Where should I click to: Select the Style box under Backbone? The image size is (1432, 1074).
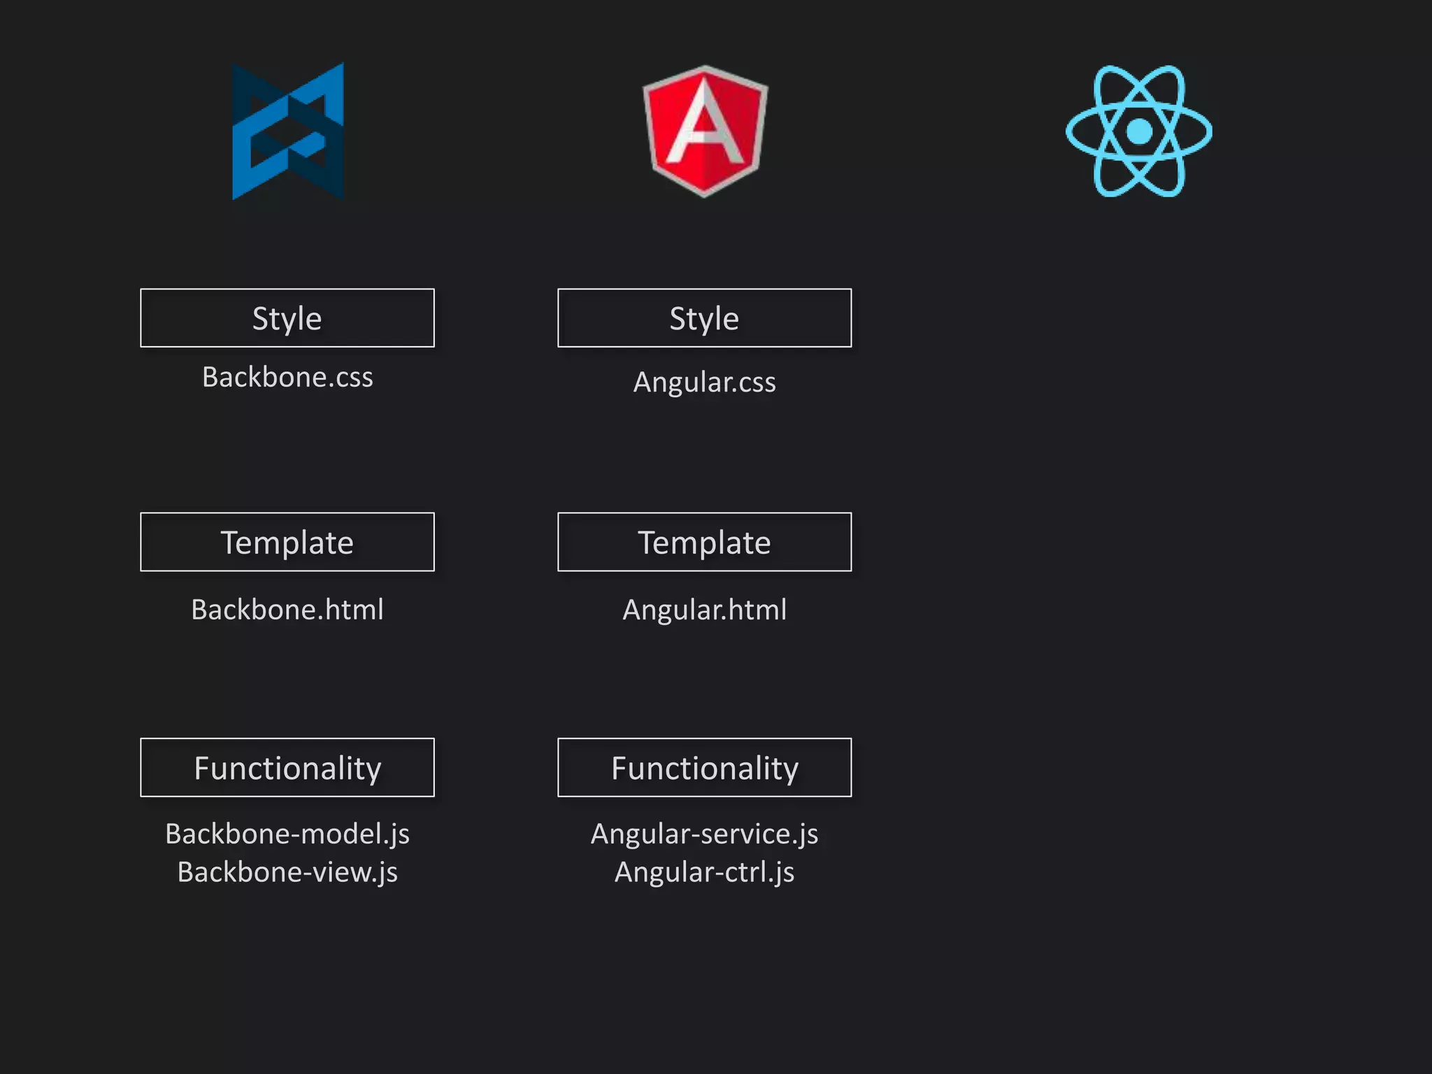(x=287, y=318)
